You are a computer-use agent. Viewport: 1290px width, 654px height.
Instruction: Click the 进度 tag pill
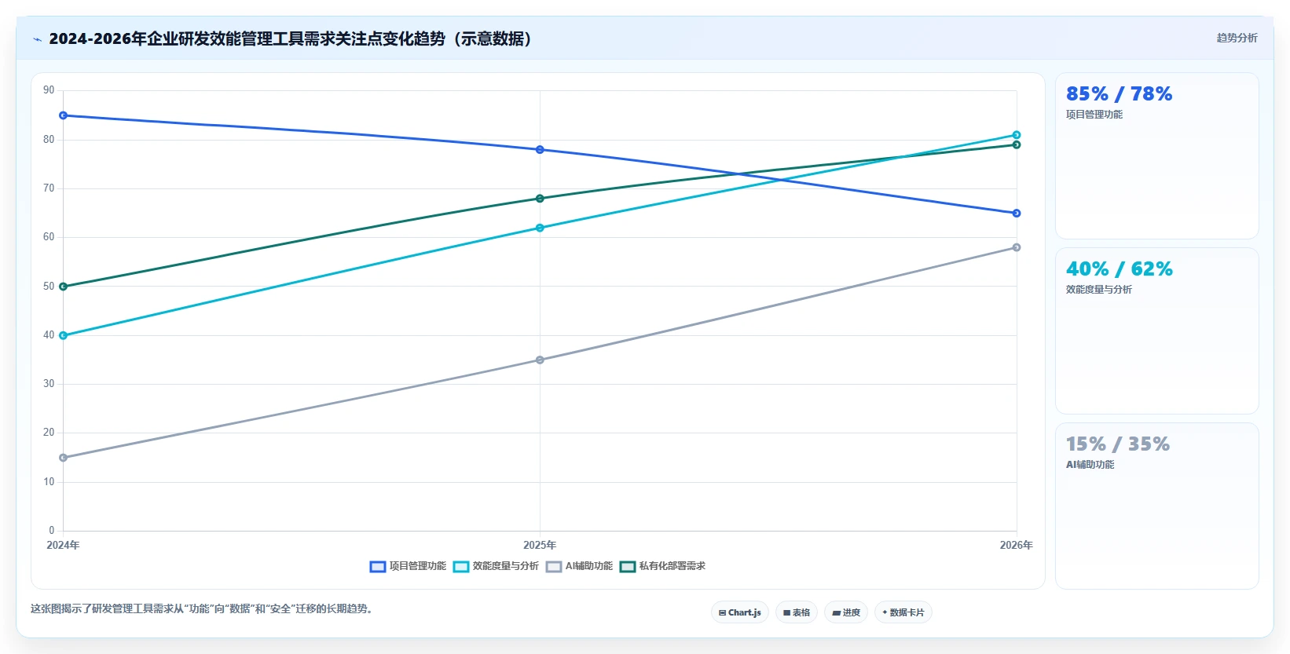846,612
